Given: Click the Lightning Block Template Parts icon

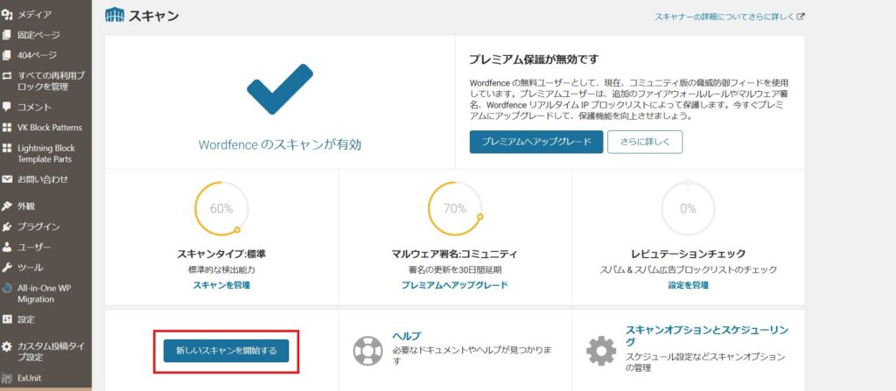Looking at the screenshot, I should pyautogui.click(x=7, y=148).
